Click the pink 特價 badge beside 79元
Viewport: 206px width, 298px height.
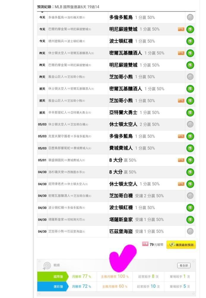click(145, 244)
